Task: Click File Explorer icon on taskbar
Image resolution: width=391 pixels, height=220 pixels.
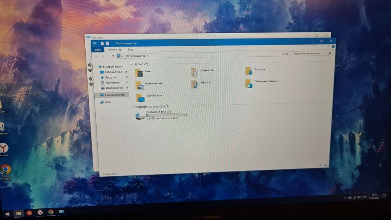Action: click(18, 213)
